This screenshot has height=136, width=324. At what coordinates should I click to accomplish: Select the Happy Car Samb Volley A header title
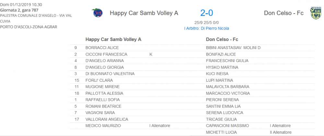(144, 13)
